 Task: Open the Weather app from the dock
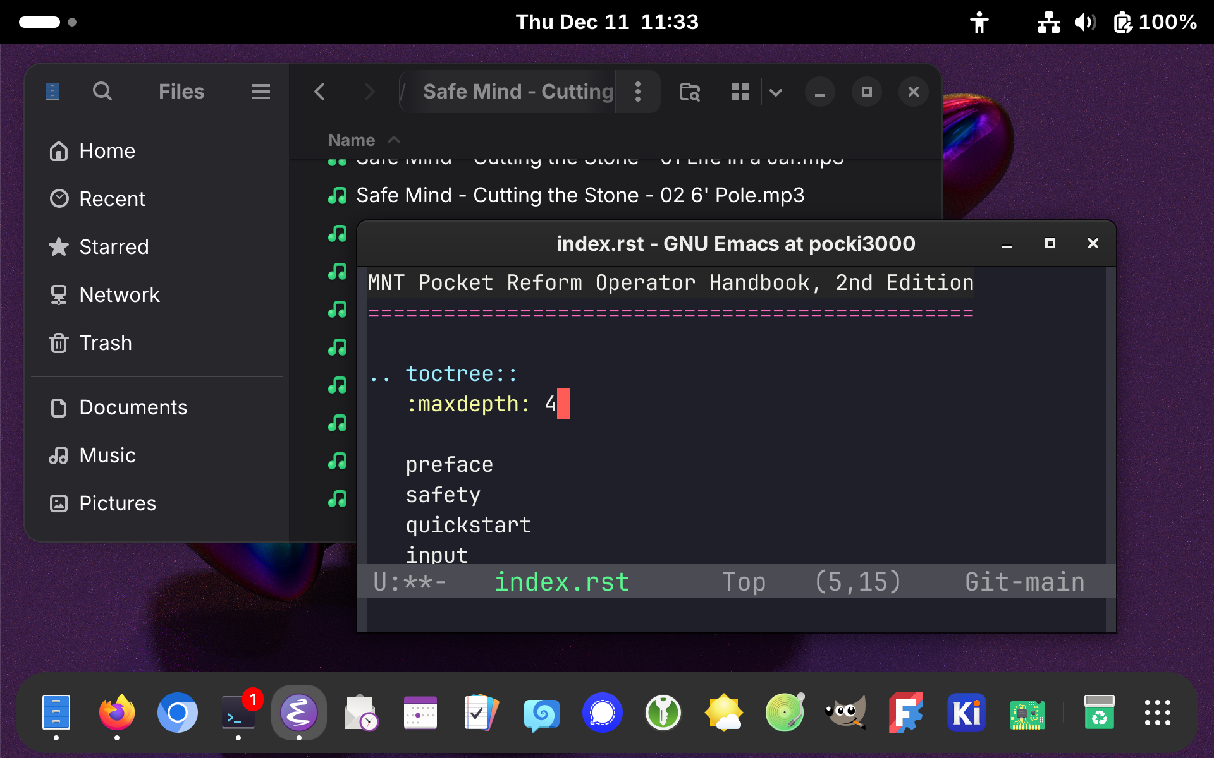(x=723, y=713)
